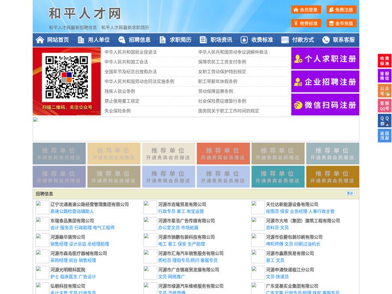Open company 河源市驰鹏包装科技有限公司

(187, 237)
